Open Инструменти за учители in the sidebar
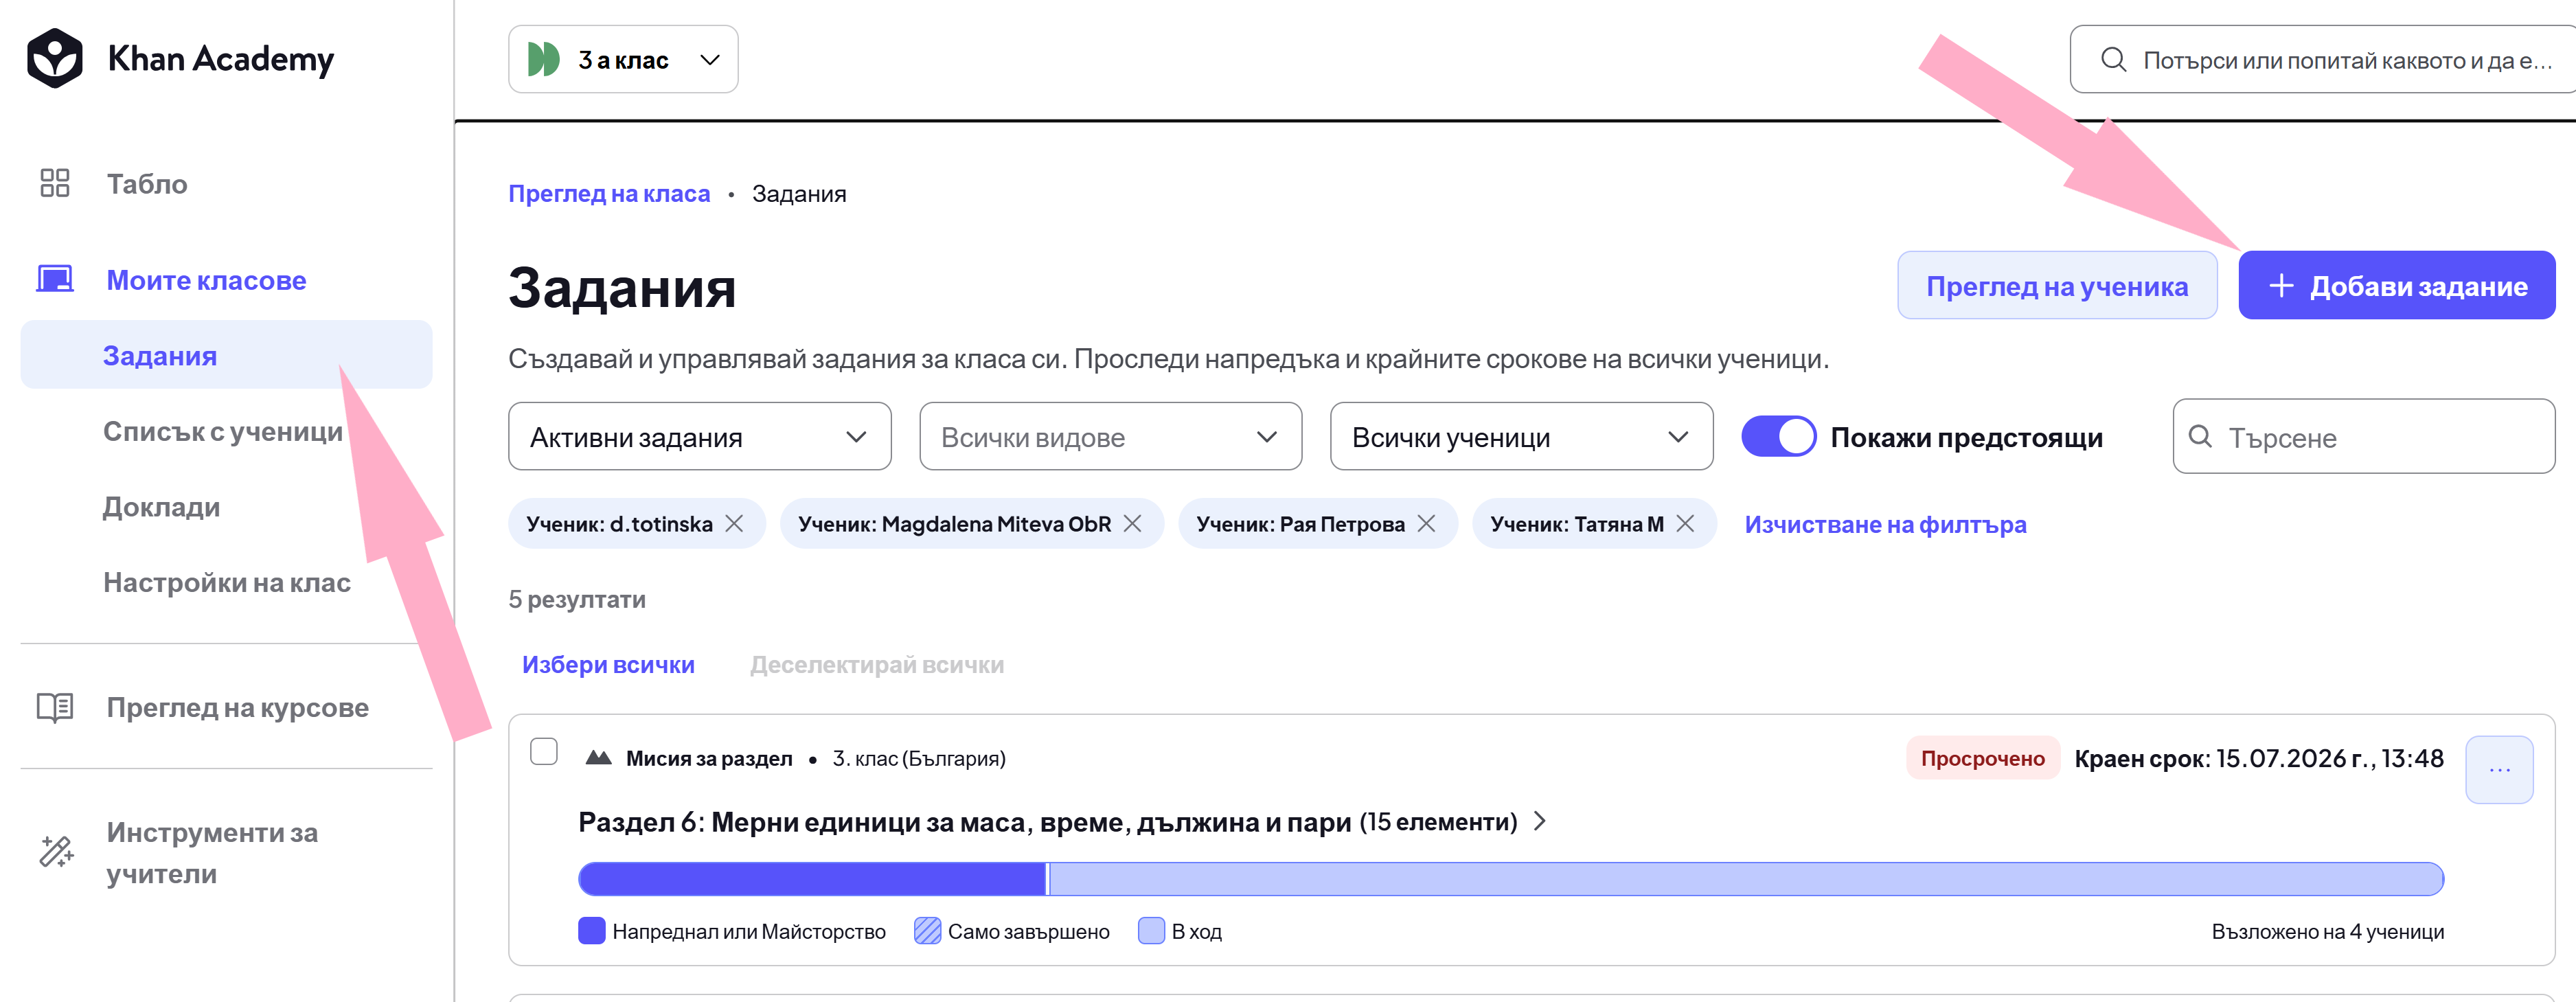The width and height of the screenshot is (2576, 1002). click(212, 852)
